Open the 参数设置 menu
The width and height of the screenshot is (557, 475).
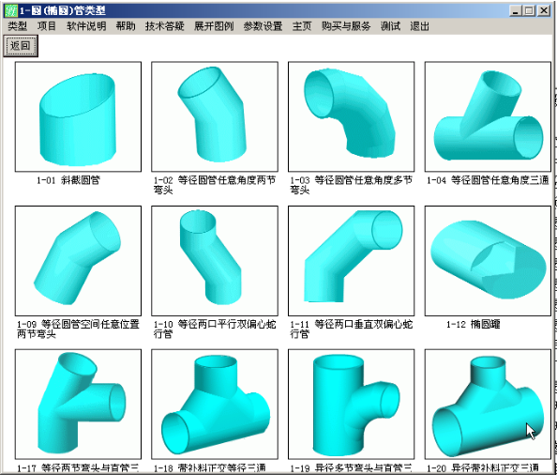coord(263,26)
